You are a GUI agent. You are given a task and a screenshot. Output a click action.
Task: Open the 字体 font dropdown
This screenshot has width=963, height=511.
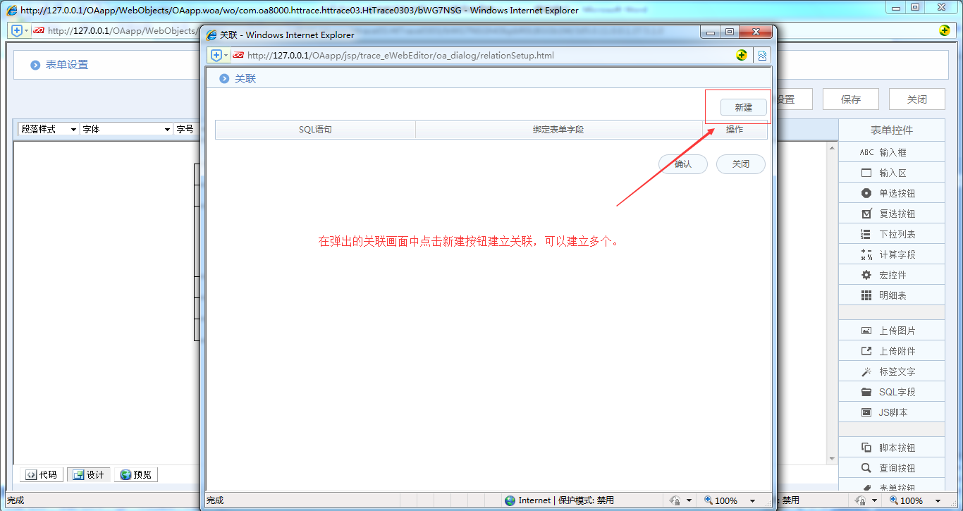[126, 129]
